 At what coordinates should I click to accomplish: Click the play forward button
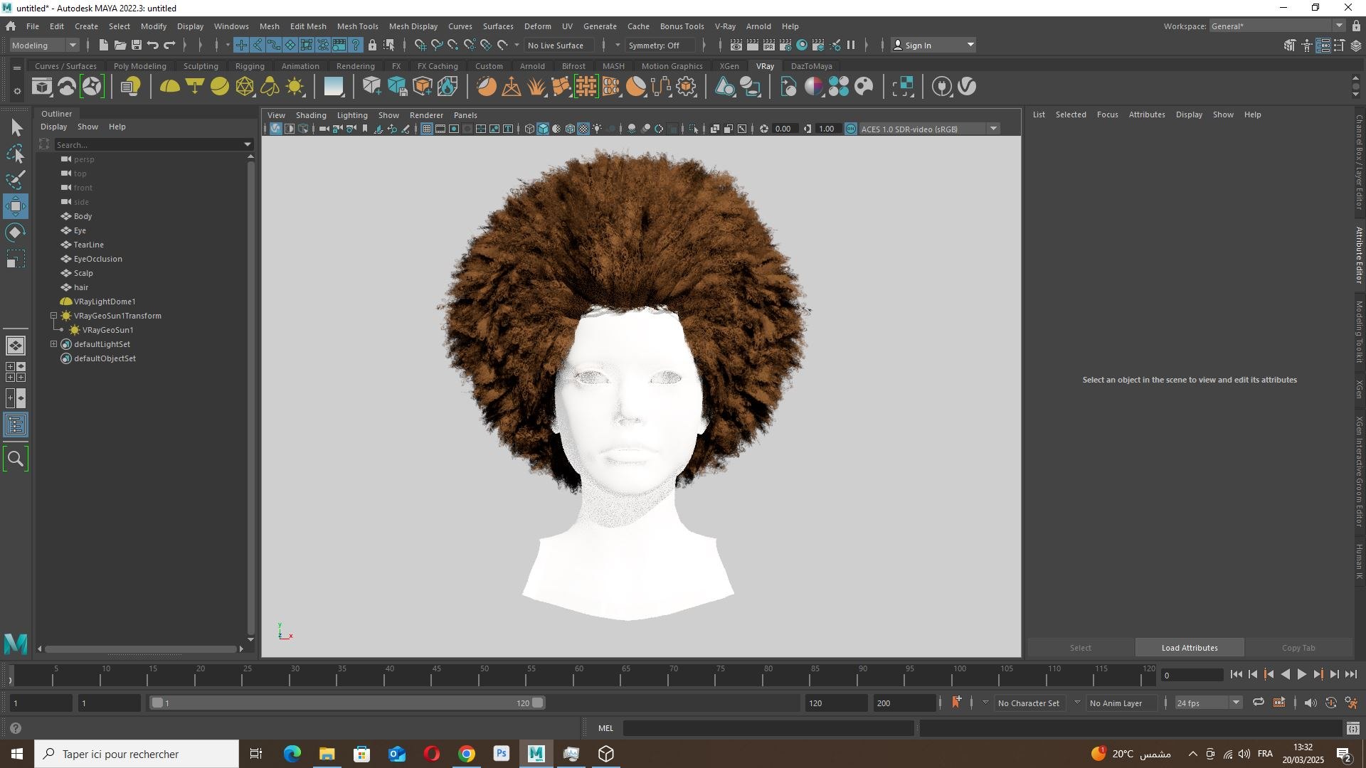coord(1301,674)
